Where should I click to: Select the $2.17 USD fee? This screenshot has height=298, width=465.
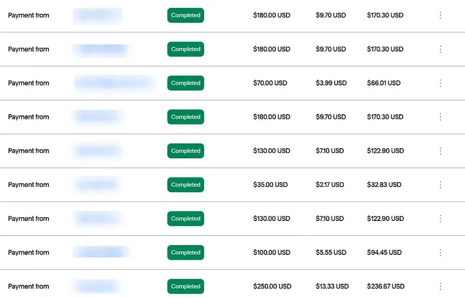point(330,185)
